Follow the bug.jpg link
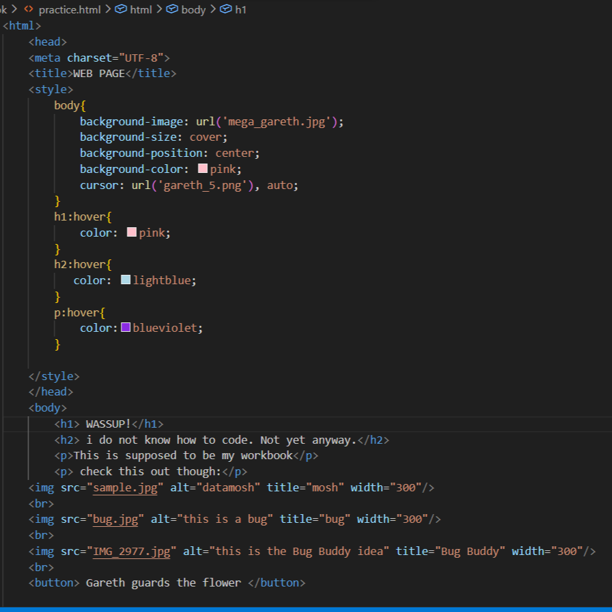The width and height of the screenshot is (612, 612). tap(117, 518)
